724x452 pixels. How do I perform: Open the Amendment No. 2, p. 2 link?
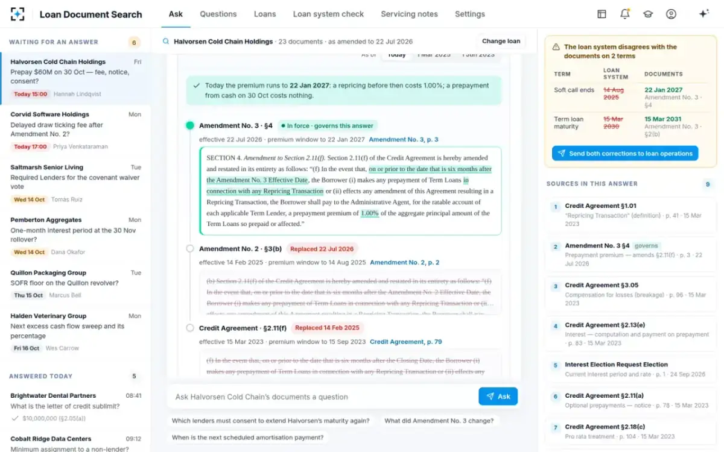[405, 262]
